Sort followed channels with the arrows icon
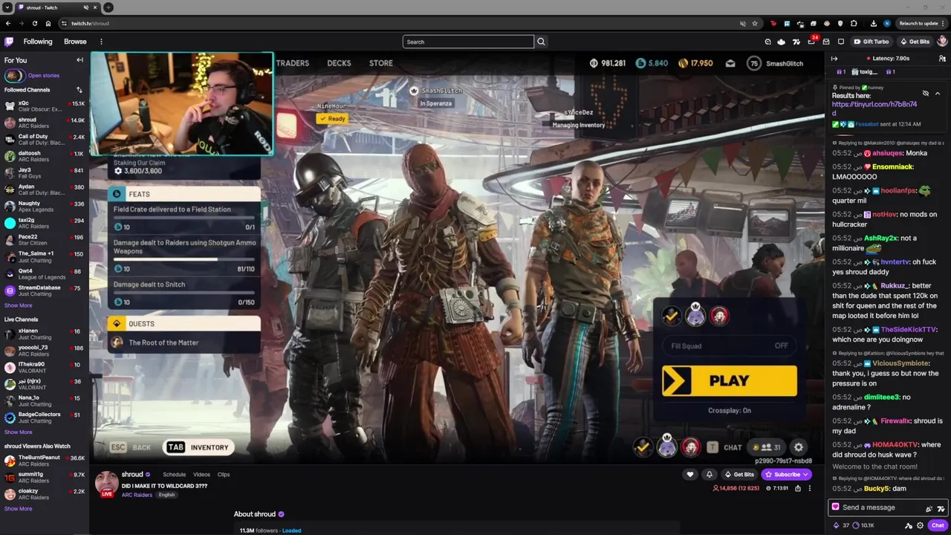This screenshot has height=535, width=951. click(79, 90)
